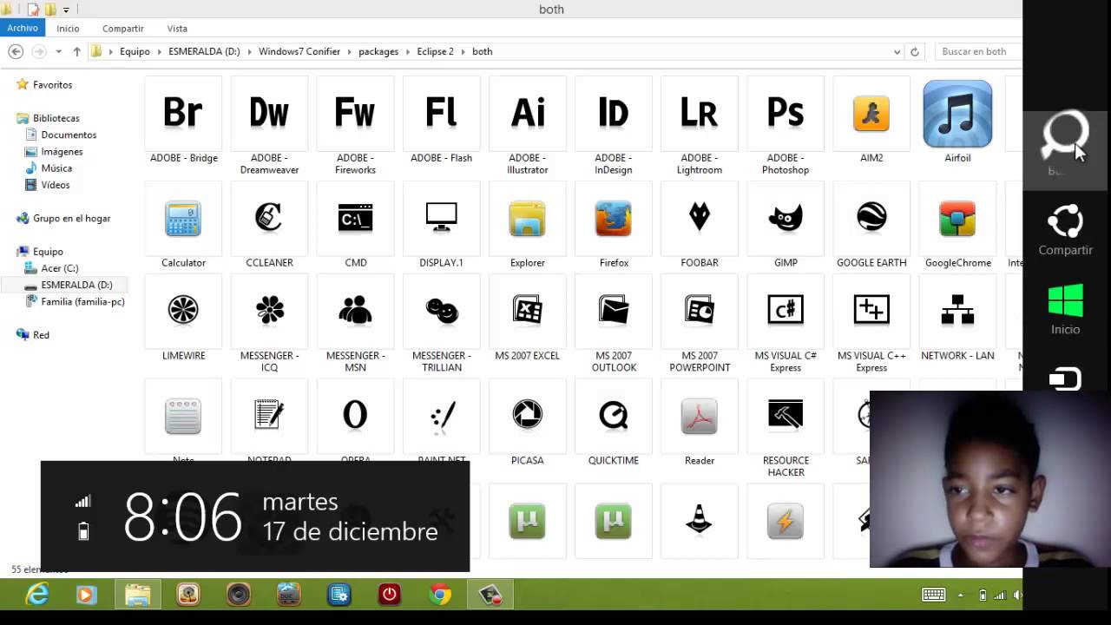Launch Internet Explorer from the taskbar

point(37,595)
